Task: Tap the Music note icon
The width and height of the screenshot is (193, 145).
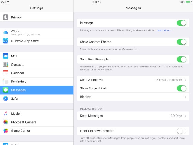Action: (x=5, y=114)
